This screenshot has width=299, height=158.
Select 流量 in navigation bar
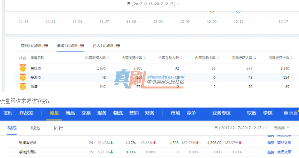point(54,113)
